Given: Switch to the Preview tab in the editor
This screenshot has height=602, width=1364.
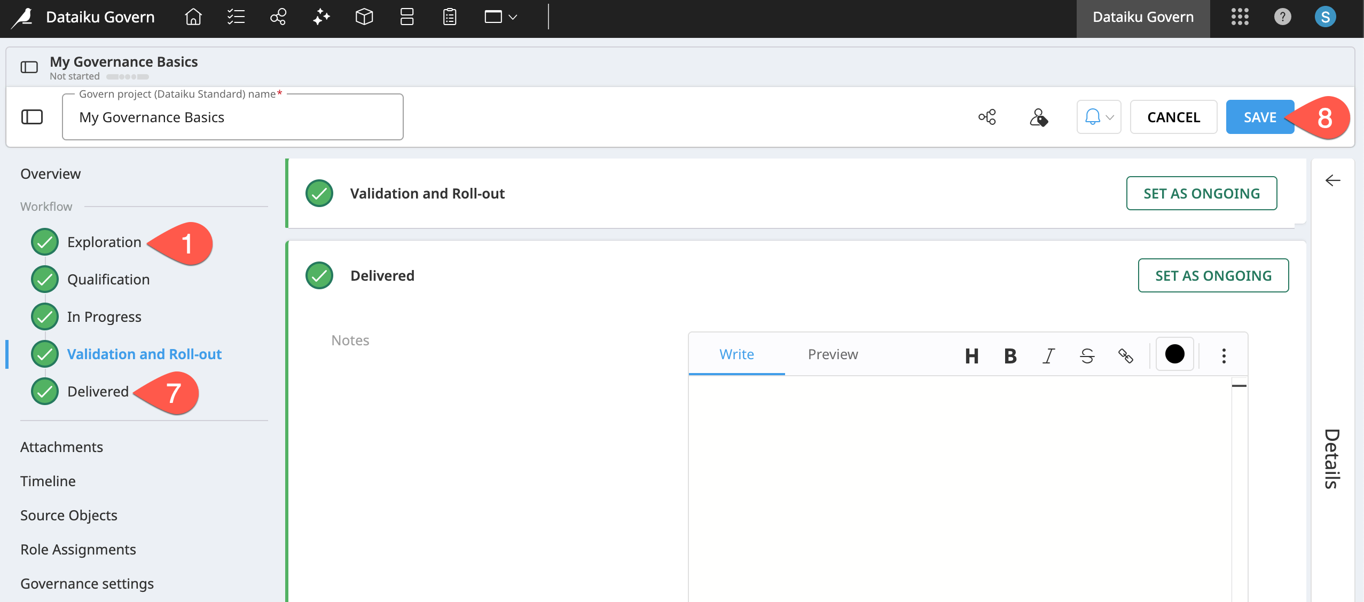Looking at the screenshot, I should [832, 354].
